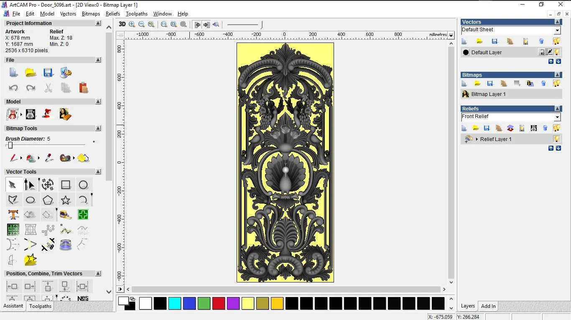Viewport: 571px width, 320px height.
Task: Toggle Default Layer visibility light bulb
Action: [557, 52]
